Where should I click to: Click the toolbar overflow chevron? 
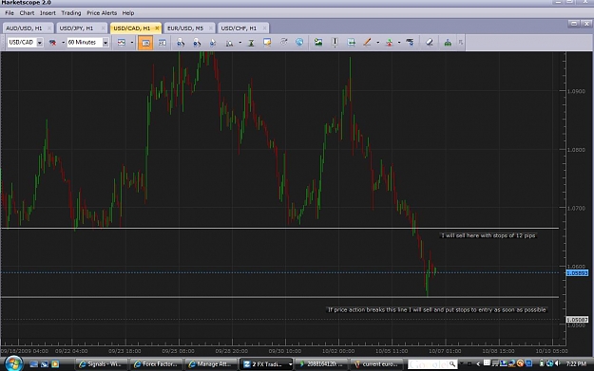[x=461, y=43]
